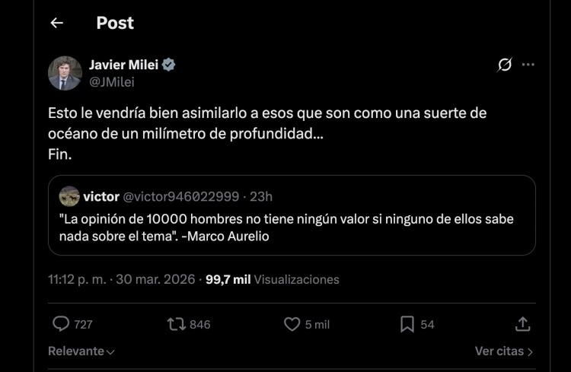Click the reply comment icon
The width and height of the screenshot is (571, 372).
coord(61,324)
